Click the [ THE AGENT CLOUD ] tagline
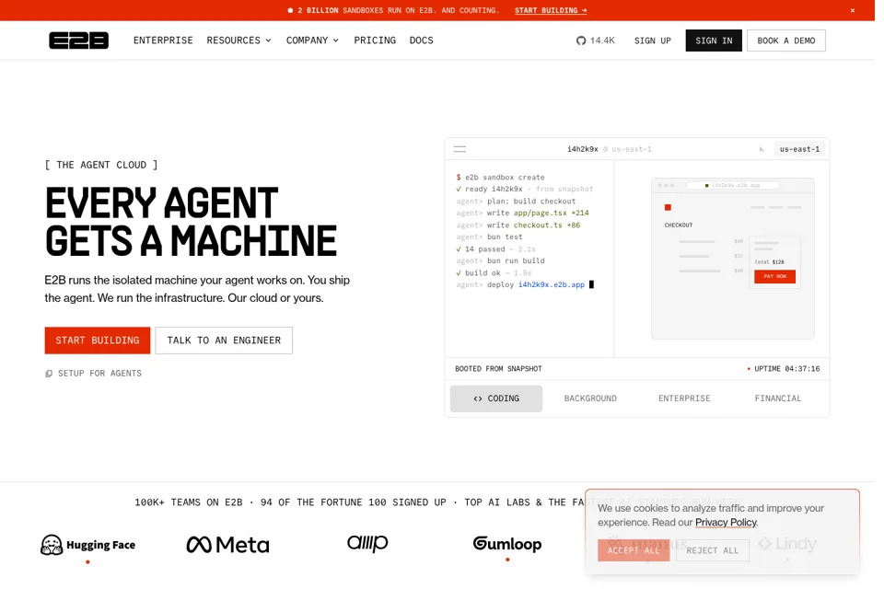 point(101,165)
